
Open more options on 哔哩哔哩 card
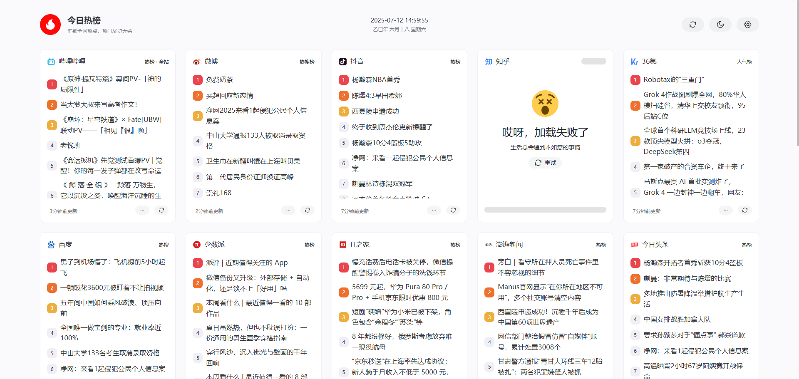(x=142, y=210)
